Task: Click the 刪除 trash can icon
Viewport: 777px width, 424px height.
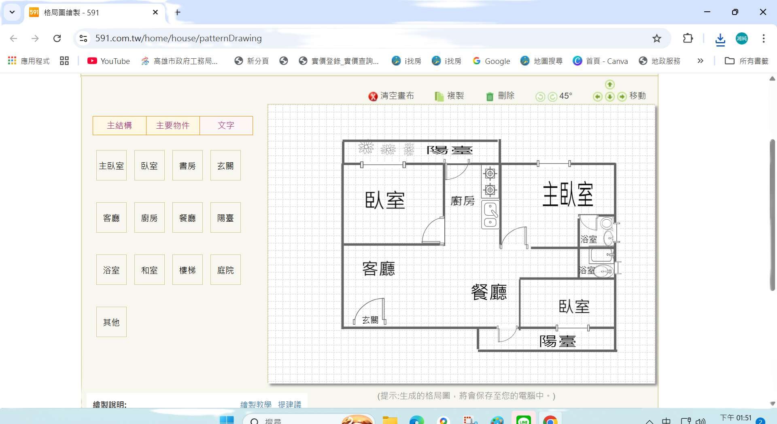Action: tap(490, 96)
